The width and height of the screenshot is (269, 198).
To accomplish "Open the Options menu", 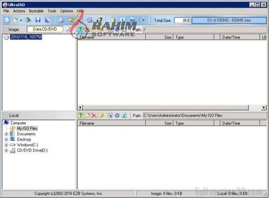I will click(x=66, y=11).
